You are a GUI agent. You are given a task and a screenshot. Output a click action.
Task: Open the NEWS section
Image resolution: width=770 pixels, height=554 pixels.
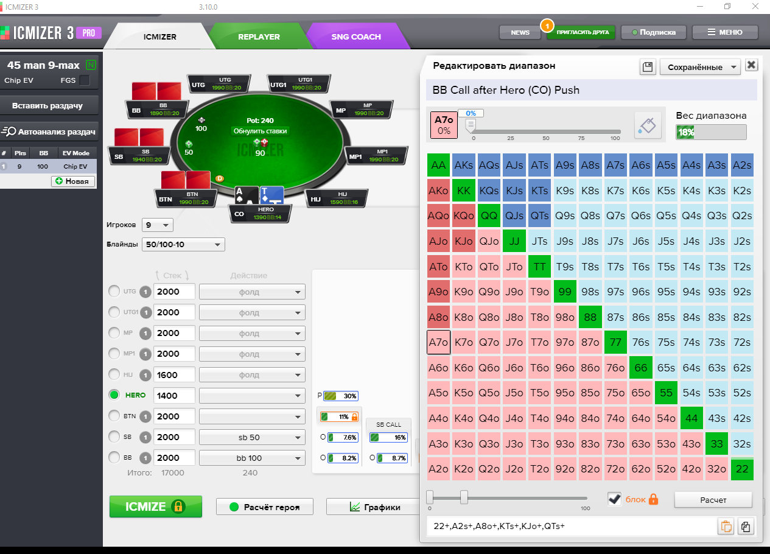(x=520, y=32)
